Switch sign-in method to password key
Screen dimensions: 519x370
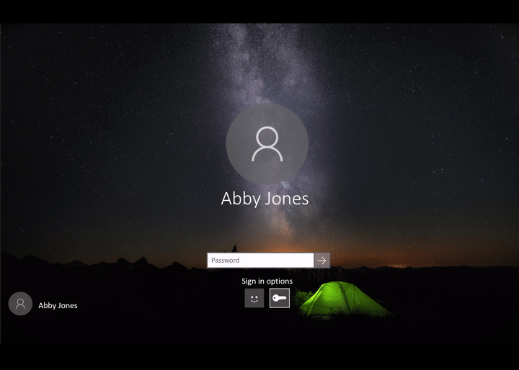coord(280,298)
